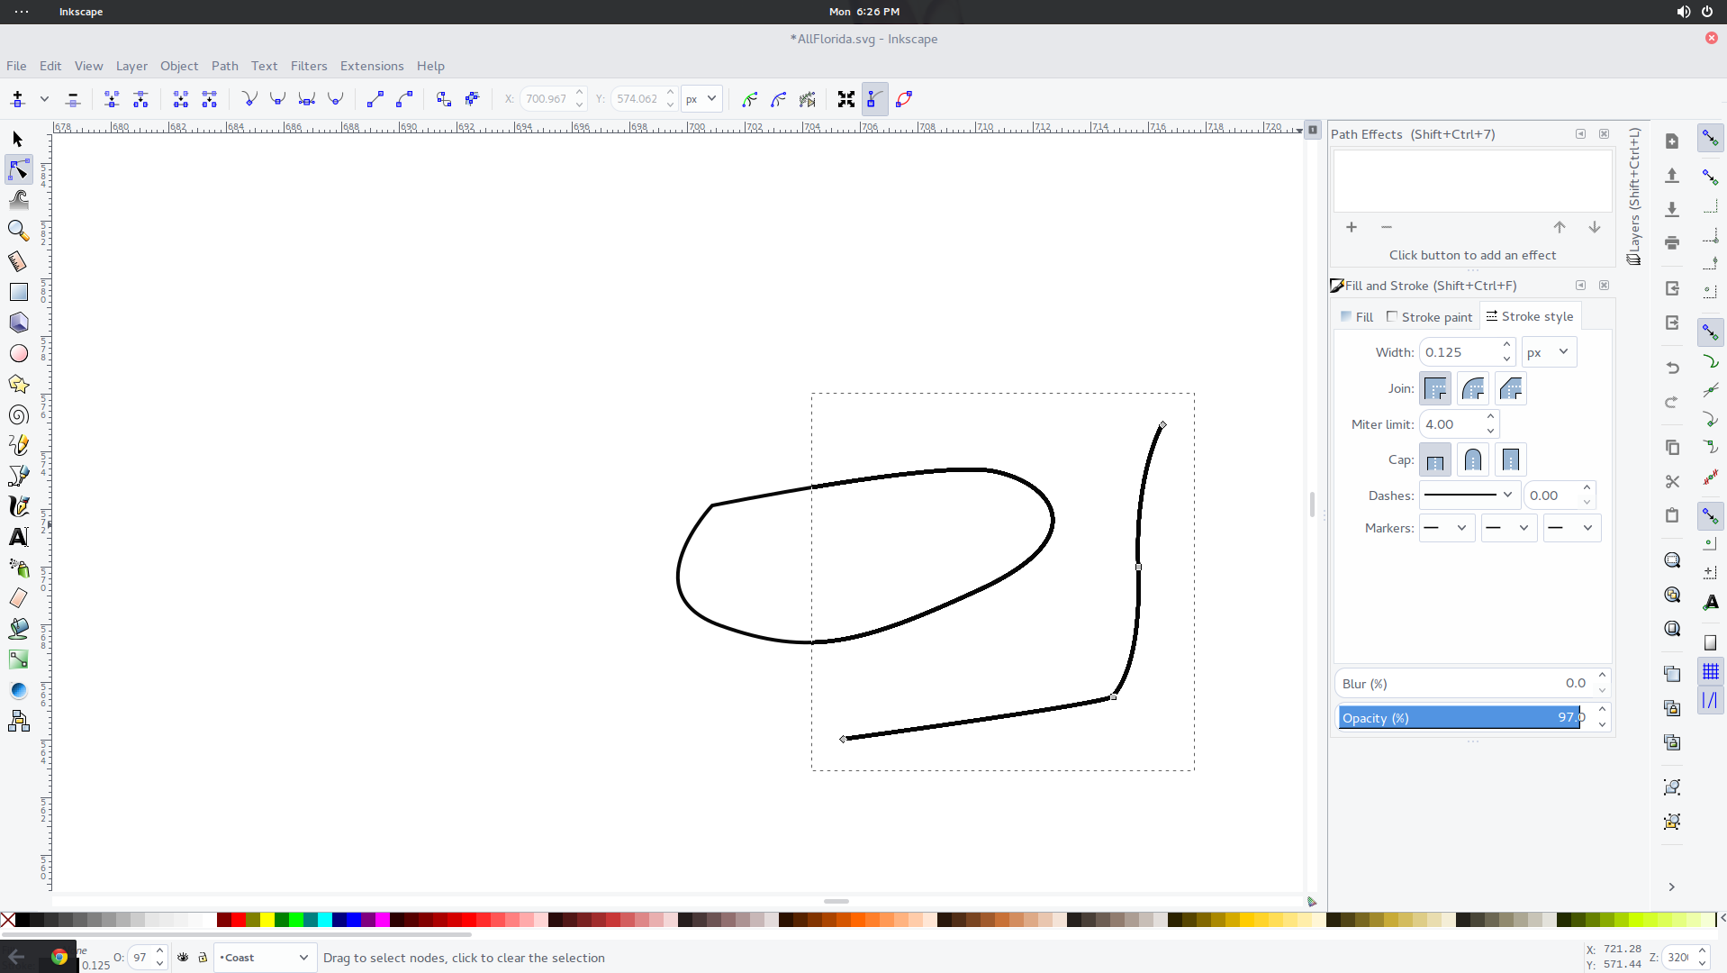This screenshot has width=1727, height=973.
Task: Open the Coast layer selector
Action: point(264,958)
